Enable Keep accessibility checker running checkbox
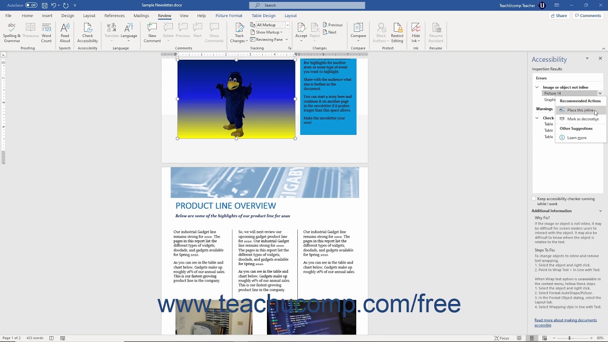Screen dimensions: 608x342 point(533,199)
